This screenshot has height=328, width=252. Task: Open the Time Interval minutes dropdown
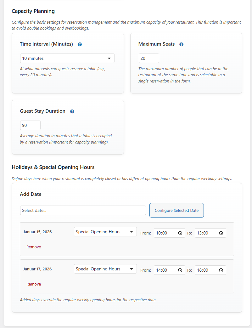[67, 58]
